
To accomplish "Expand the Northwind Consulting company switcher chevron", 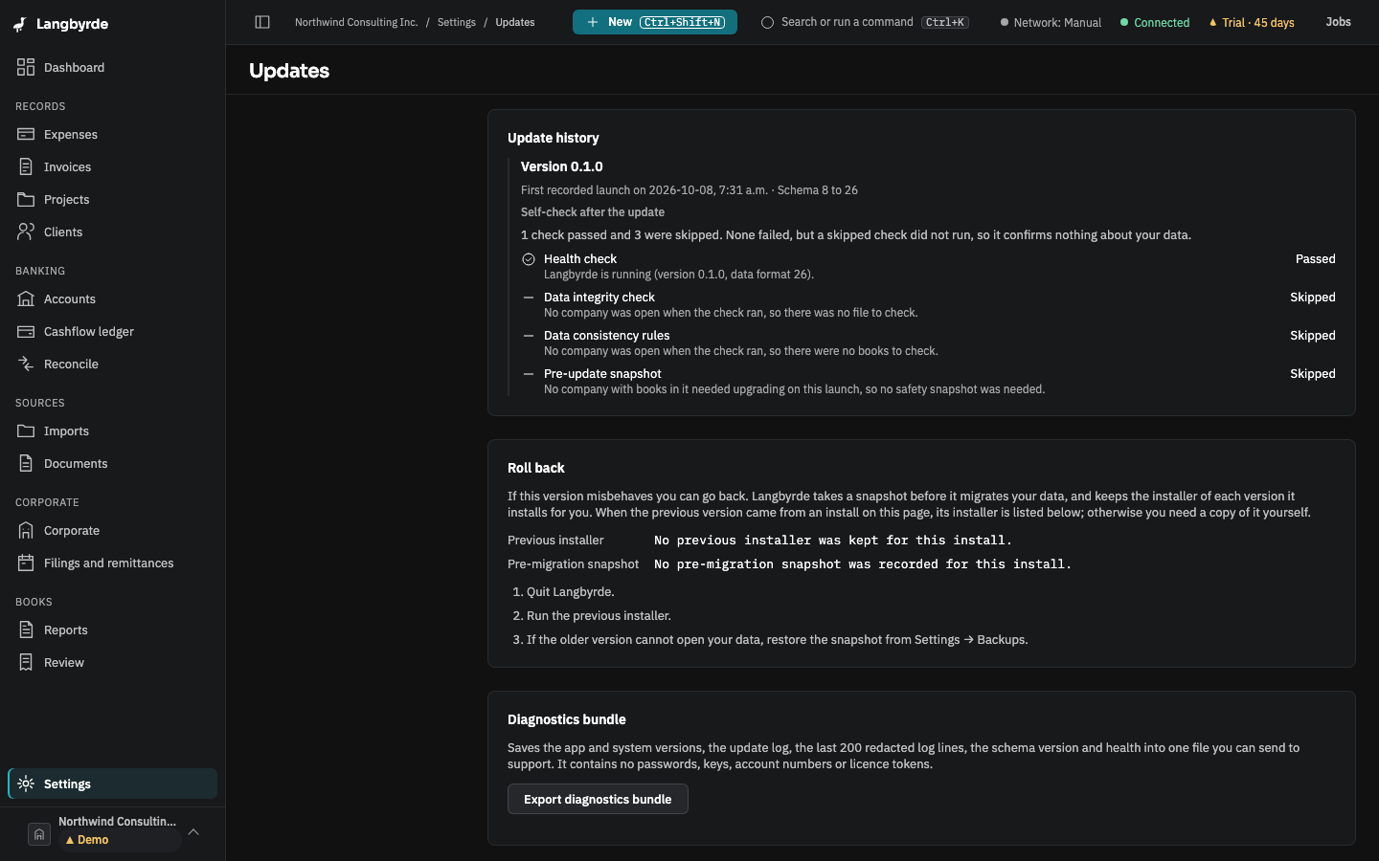I will click(193, 832).
